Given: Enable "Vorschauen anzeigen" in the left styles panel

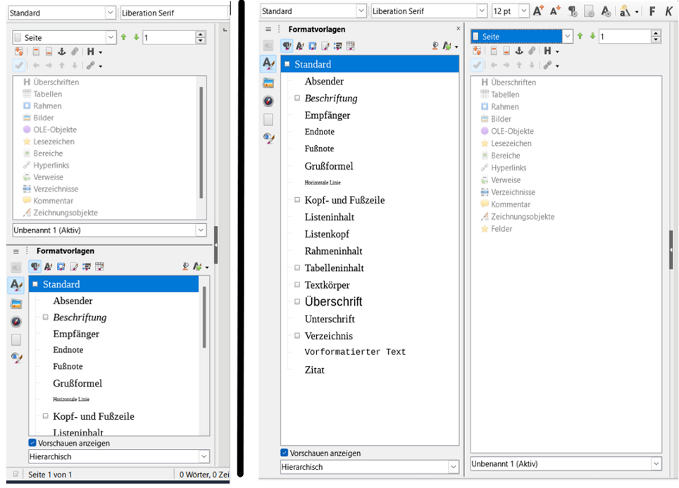Looking at the screenshot, I should tap(32, 443).
